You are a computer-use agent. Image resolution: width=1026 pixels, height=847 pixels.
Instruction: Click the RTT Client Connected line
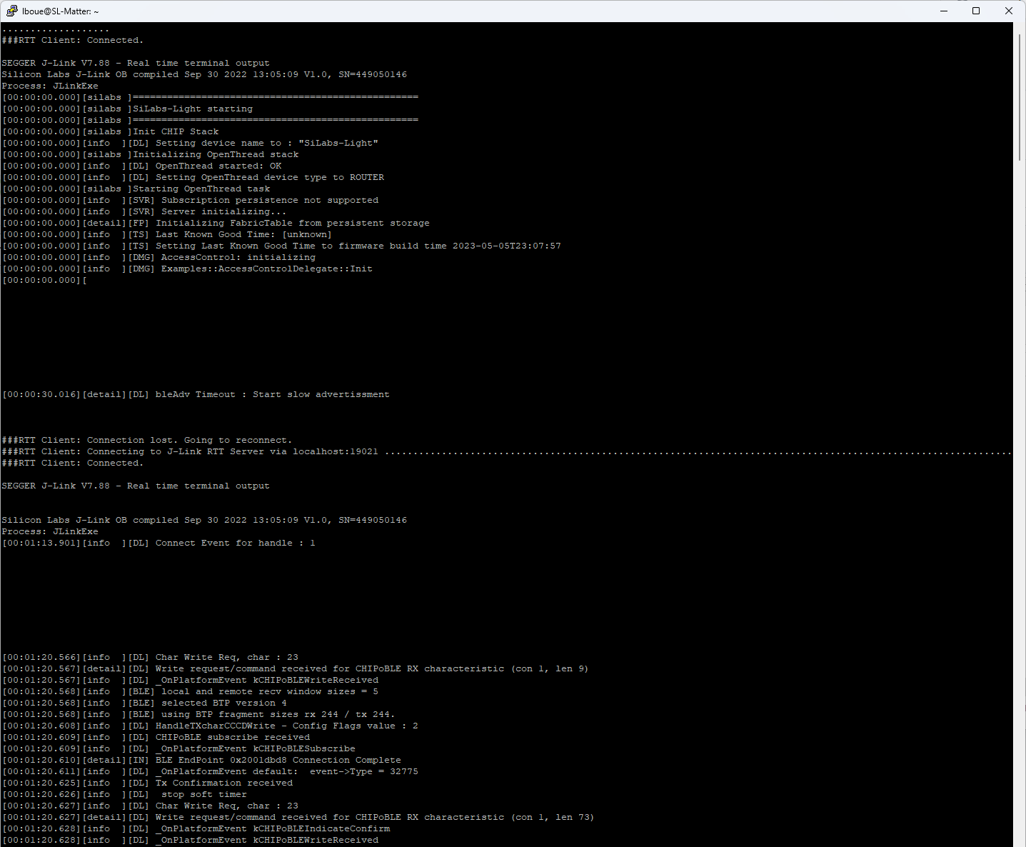click(73, 40)
